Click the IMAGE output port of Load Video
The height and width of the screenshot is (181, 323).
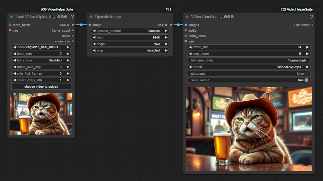pos(73,25)
